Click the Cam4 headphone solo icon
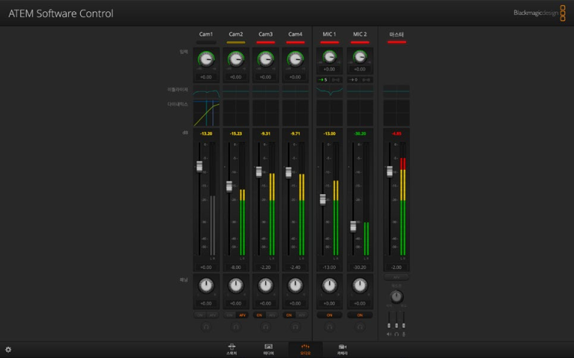 click(x=295, y=327)
